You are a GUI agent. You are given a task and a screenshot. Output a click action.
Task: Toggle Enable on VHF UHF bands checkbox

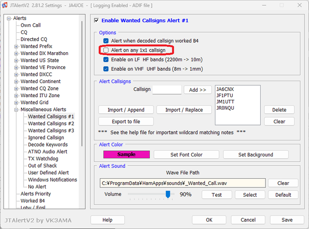coord(106,69)
